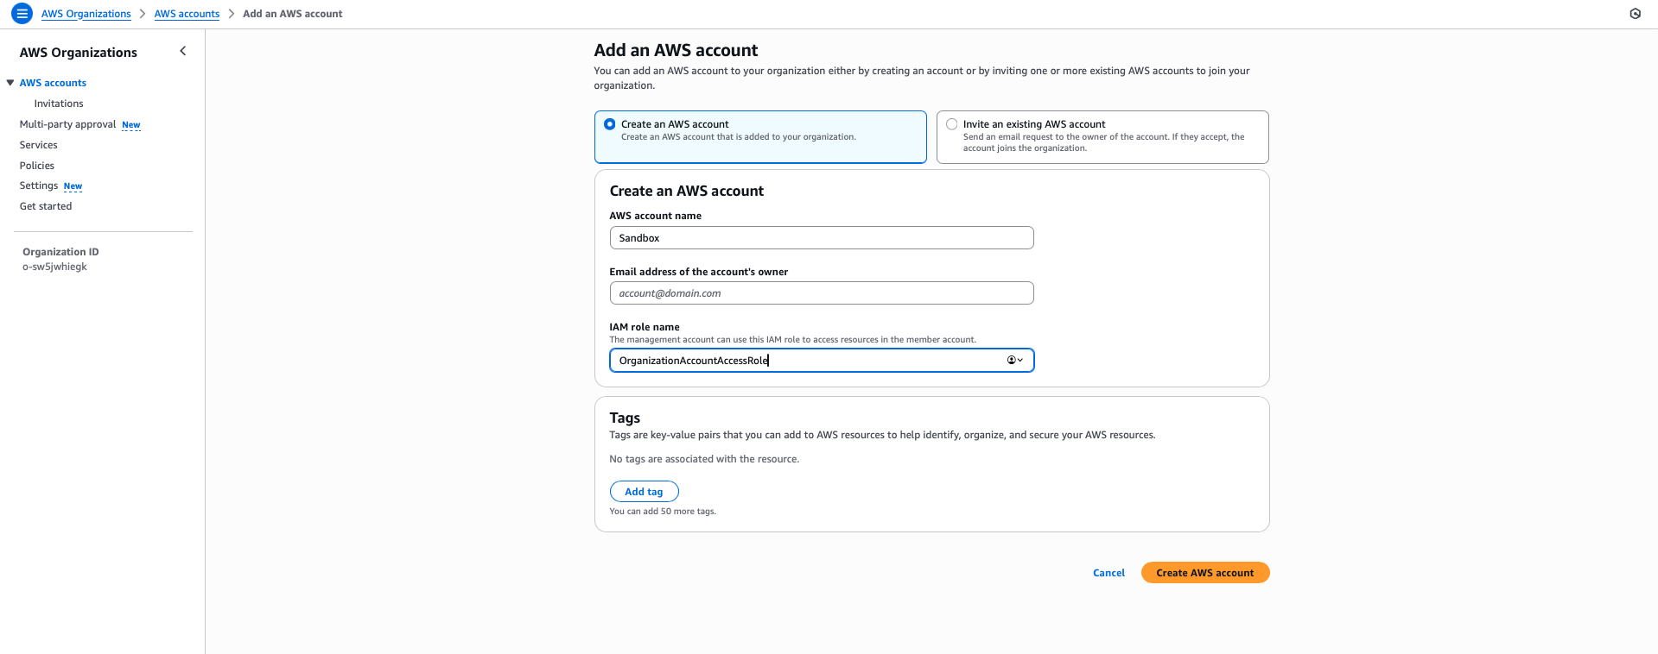Click the AWS accounts breadcrumb link
The image size is (1658, 654).
[187, 14]
